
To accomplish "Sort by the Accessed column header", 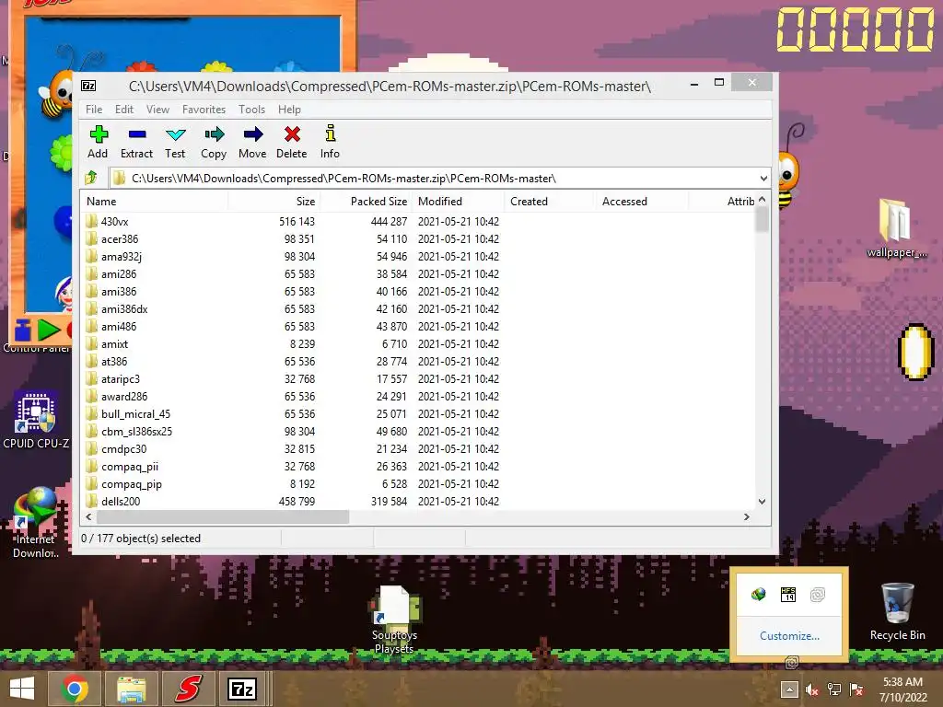I will (x=642, y=202).
